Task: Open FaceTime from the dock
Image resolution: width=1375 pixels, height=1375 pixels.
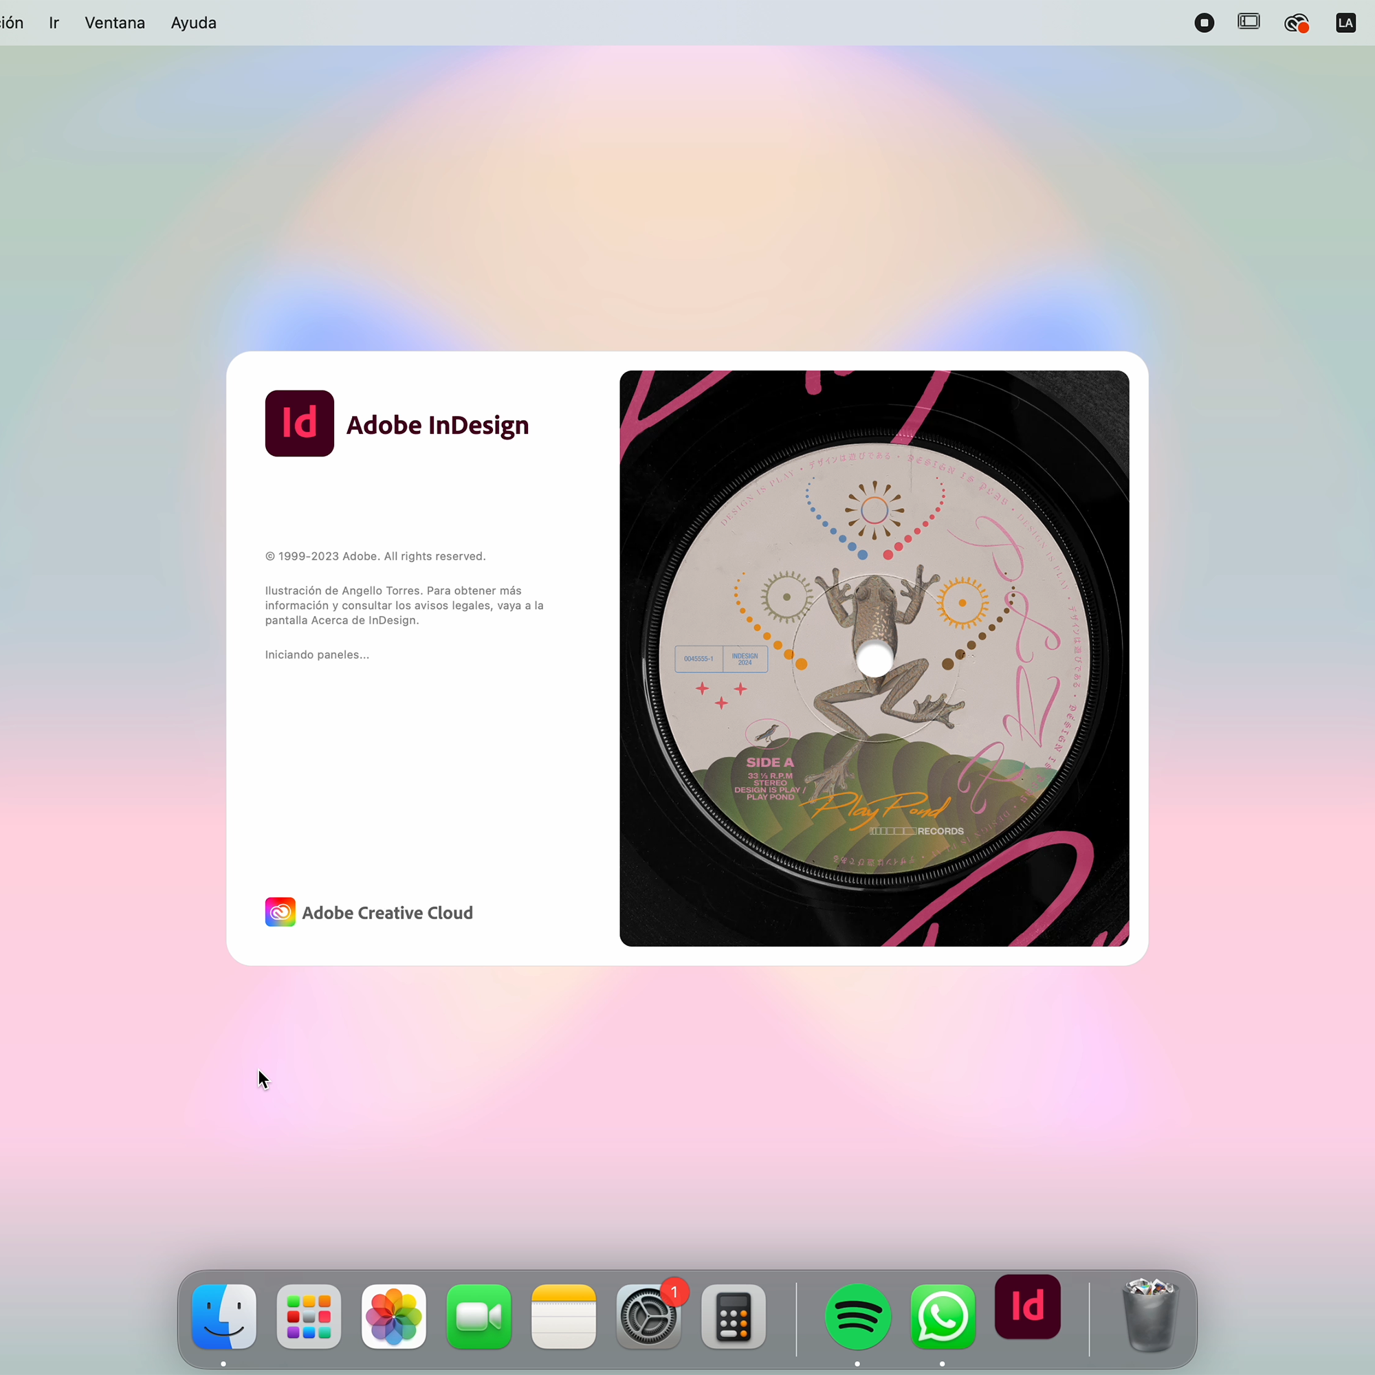Action: [478, 1317]
